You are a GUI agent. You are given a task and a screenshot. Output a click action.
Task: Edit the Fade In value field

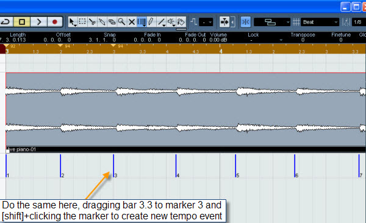point(147,40)
